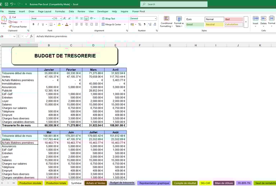276x186 pixels.
Task: Click Merge & Center button
Action: pos(111,24)
